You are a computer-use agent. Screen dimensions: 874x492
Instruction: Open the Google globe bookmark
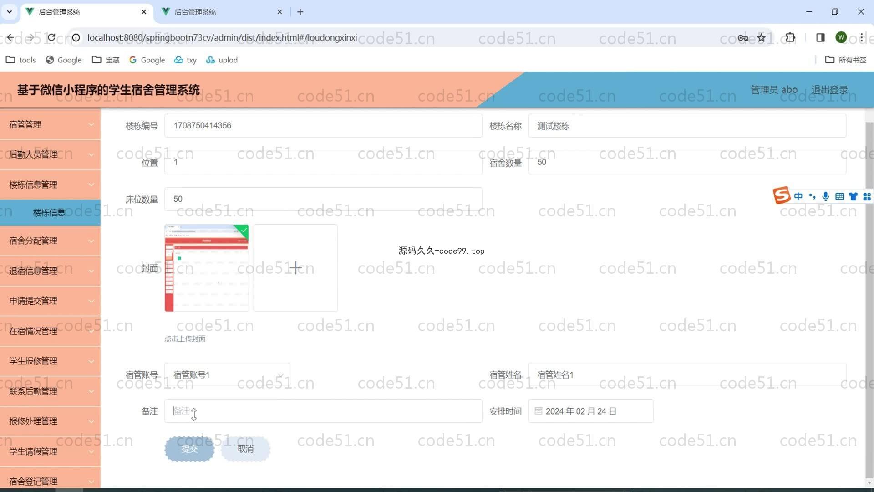coord(63,60)
